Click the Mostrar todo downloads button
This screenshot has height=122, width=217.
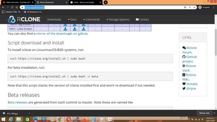(x=204, y=113)
